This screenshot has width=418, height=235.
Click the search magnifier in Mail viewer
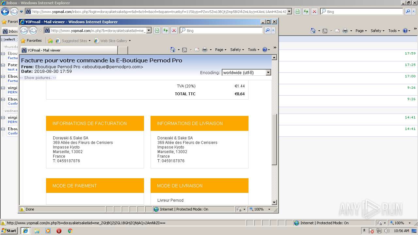coord(267,30)
